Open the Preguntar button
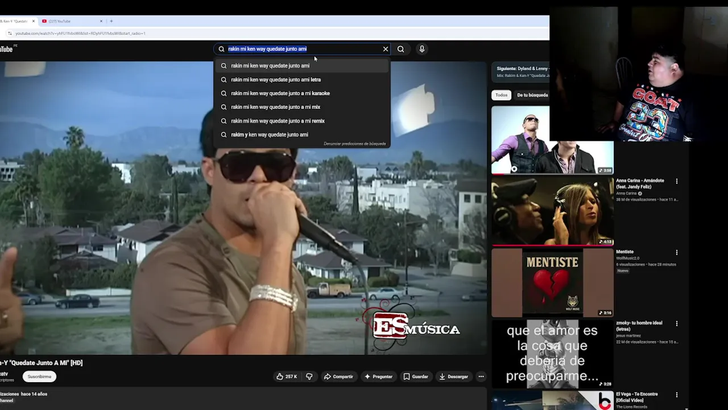The image size is (728, 410). click(378, 376)
